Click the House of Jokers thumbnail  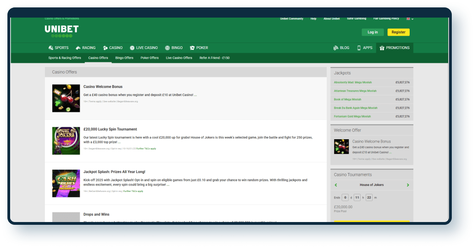(66, 141)
